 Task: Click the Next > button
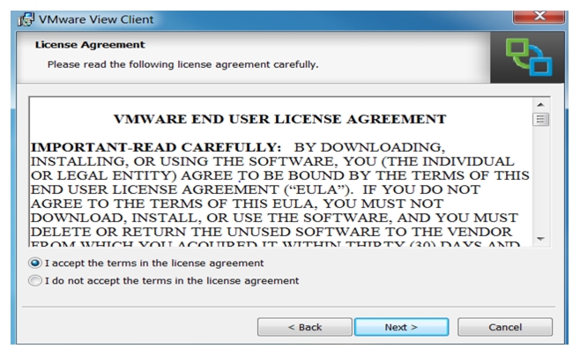401,327
